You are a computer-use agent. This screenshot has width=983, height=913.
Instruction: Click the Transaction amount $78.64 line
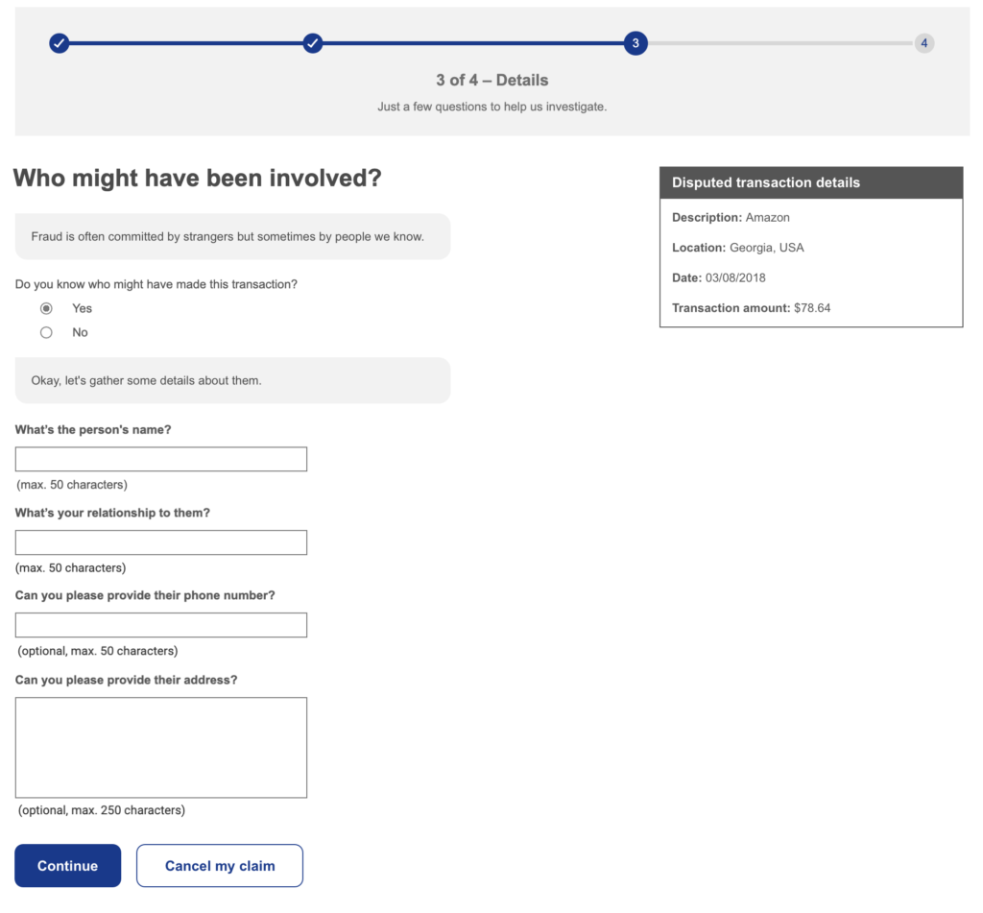click(x=751, y=308)
